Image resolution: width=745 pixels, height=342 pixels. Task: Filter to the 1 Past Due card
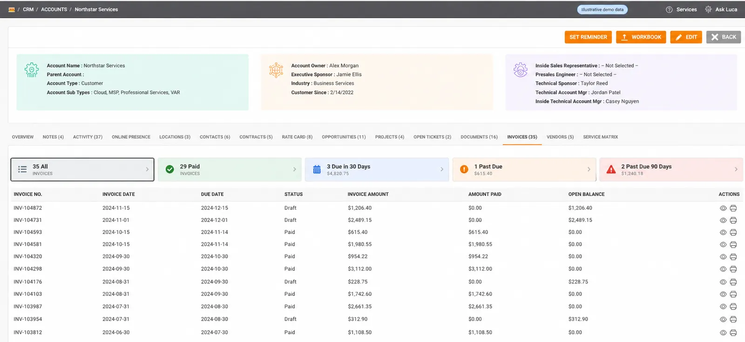(x=524, y=169)
